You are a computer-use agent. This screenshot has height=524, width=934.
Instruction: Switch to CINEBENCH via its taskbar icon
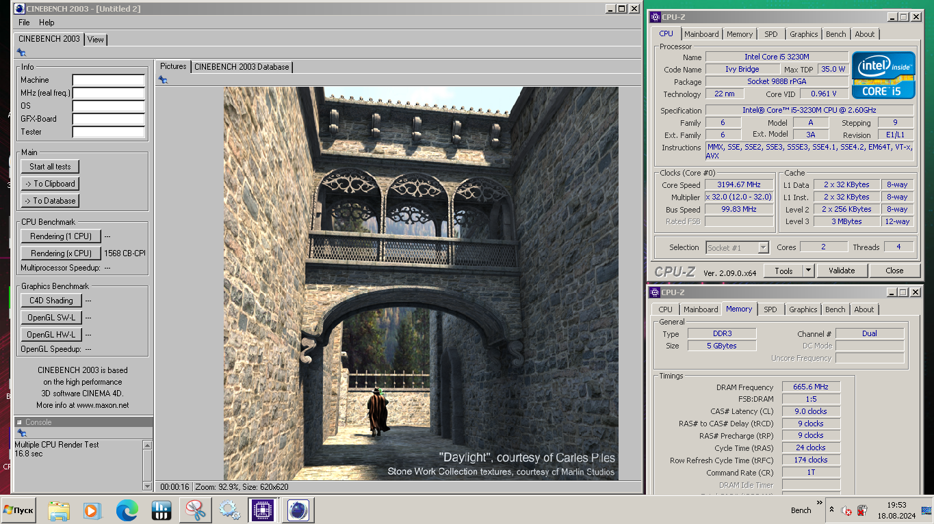[298, 510]
